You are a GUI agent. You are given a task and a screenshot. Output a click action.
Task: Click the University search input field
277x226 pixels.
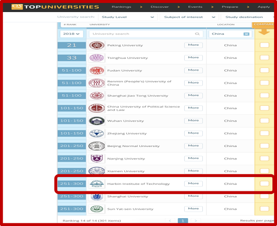click(146, 34)
